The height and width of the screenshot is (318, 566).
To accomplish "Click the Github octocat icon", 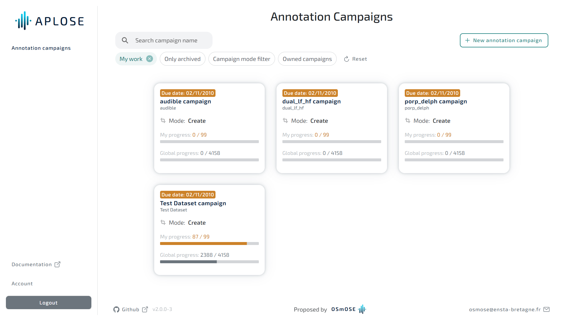I will [116, 309].
